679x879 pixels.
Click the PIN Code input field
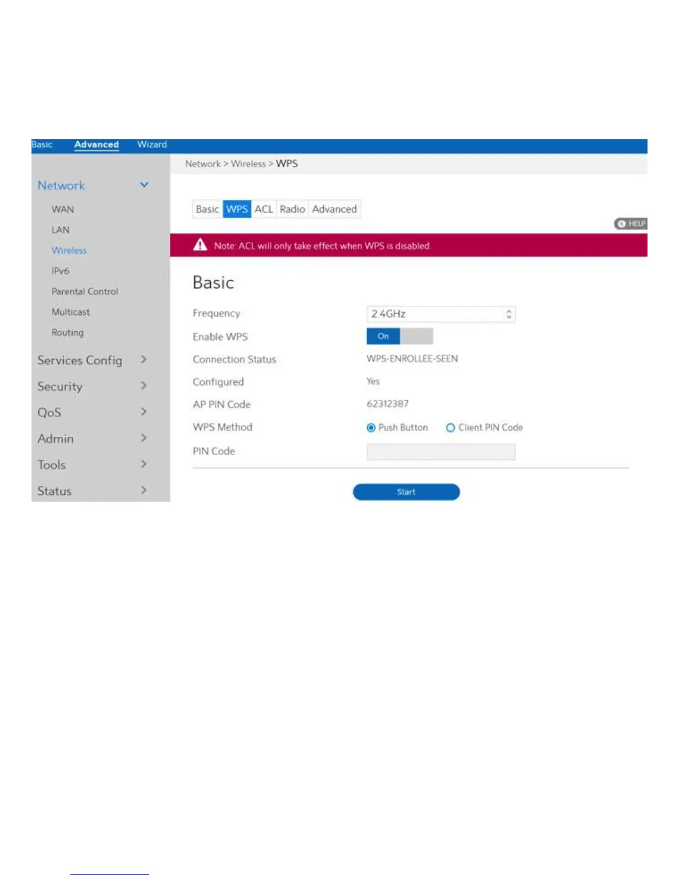coord(441,452)
